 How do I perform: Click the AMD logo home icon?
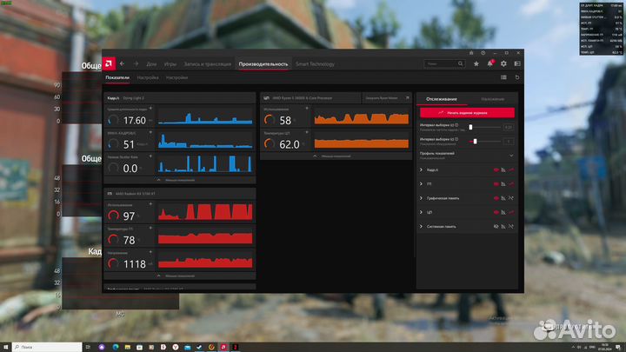109,63
